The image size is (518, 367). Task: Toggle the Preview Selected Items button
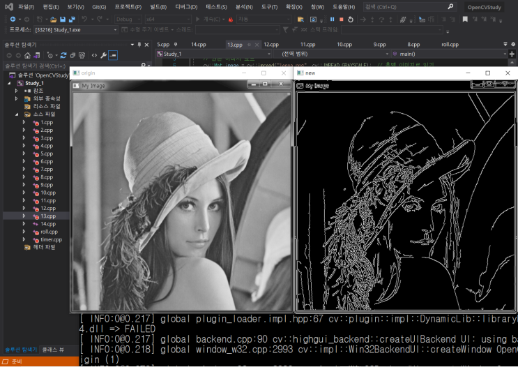point(113,55)
